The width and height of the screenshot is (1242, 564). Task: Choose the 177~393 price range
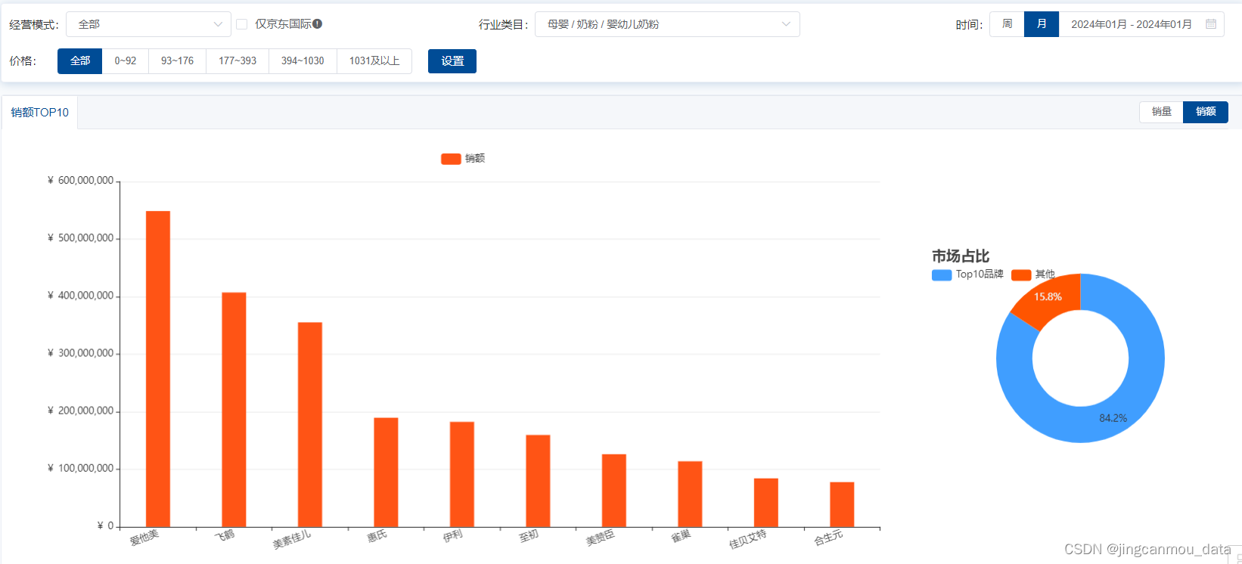coord(238,61)
